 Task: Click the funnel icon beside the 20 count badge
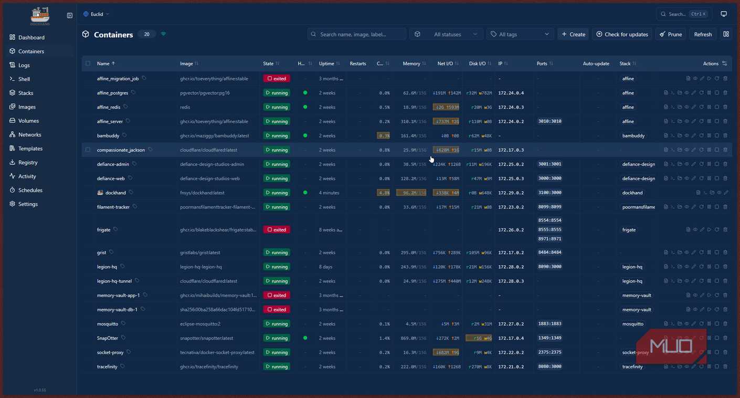163,34
